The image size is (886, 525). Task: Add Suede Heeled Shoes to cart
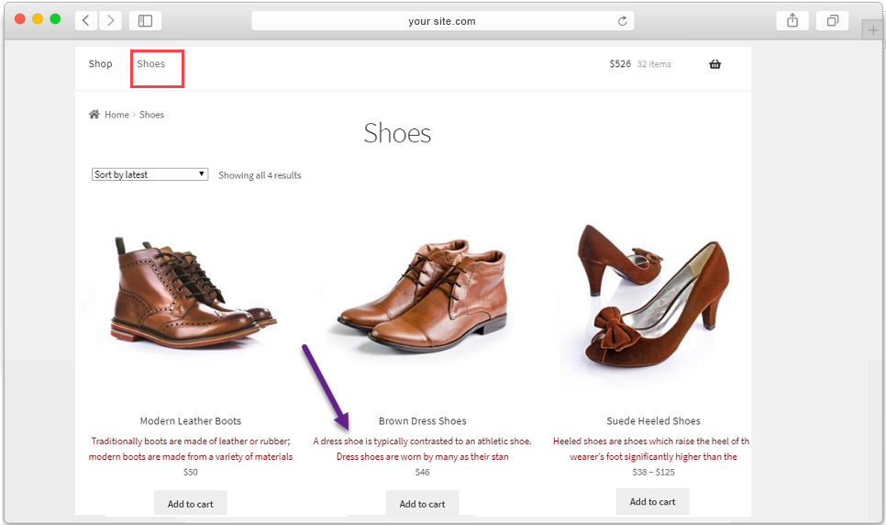coord(653,501)
